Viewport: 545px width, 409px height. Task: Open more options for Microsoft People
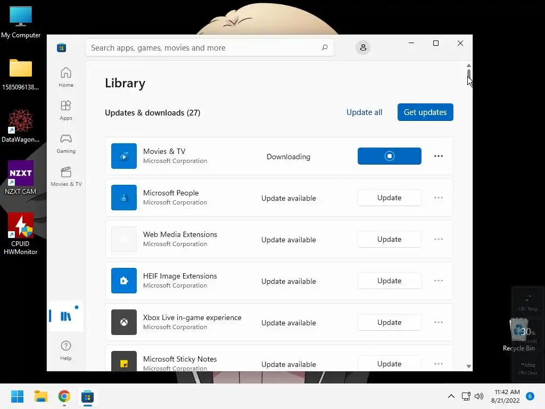[439, 198]
